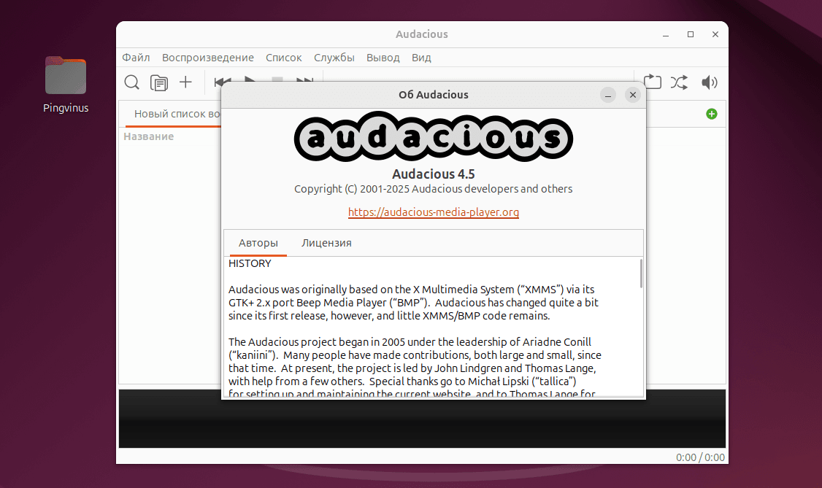
Task: Open the Файл menu
Action: coord(136,58)
